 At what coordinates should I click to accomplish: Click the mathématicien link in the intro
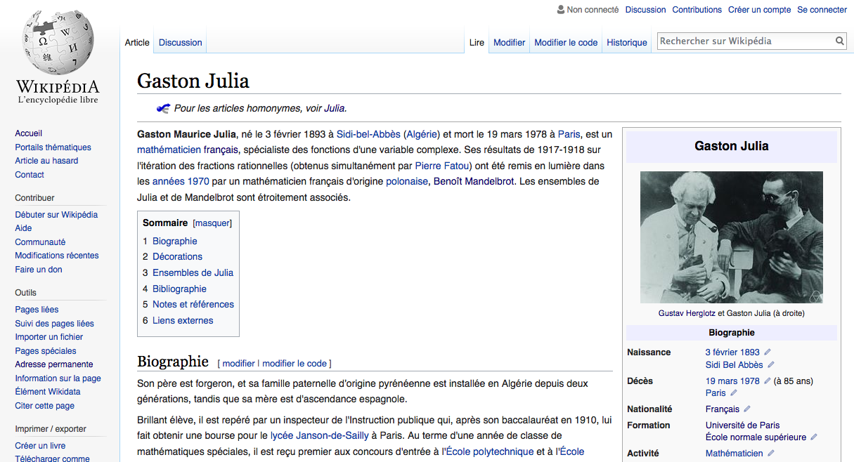[169, 150]
